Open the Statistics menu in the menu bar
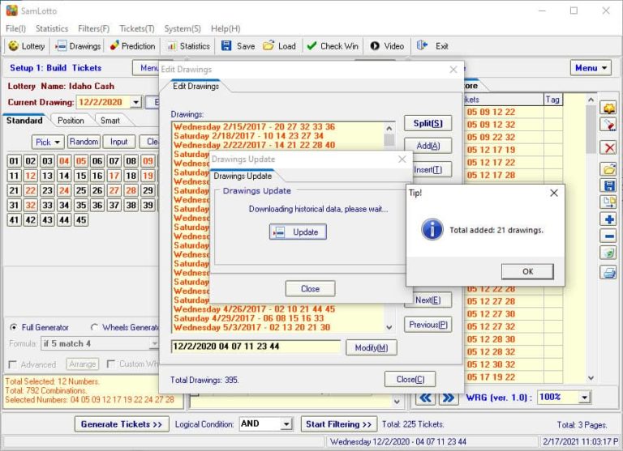Screen dimensions: 623x451 [52, 28]
